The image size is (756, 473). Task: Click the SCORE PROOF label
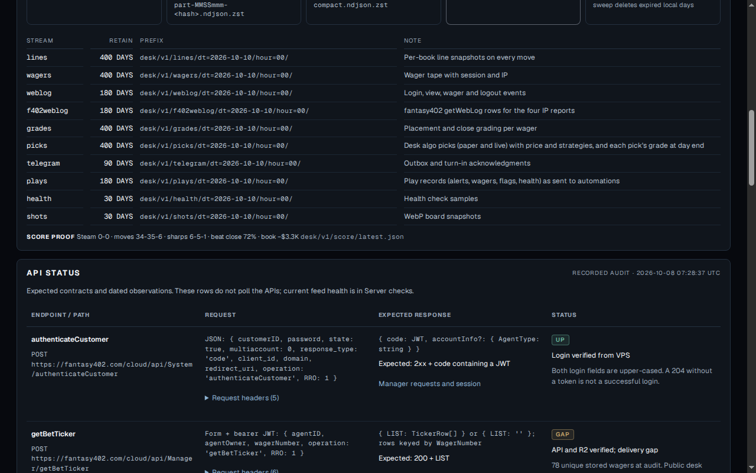(x=51, y=237)
